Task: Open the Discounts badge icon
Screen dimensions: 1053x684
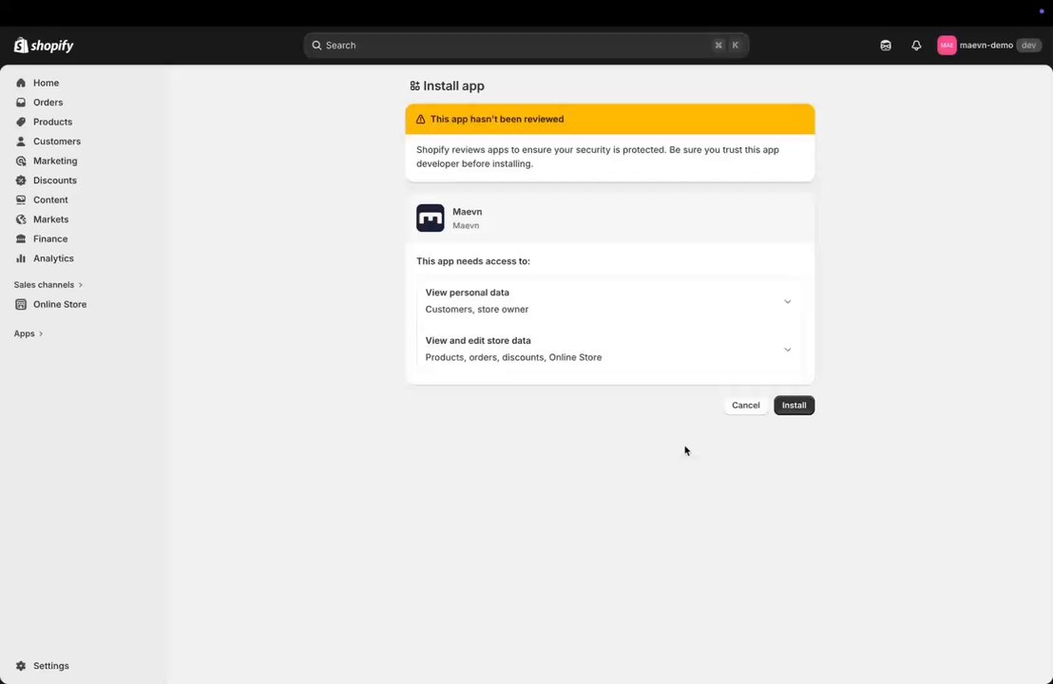Action: coord(21,180)
